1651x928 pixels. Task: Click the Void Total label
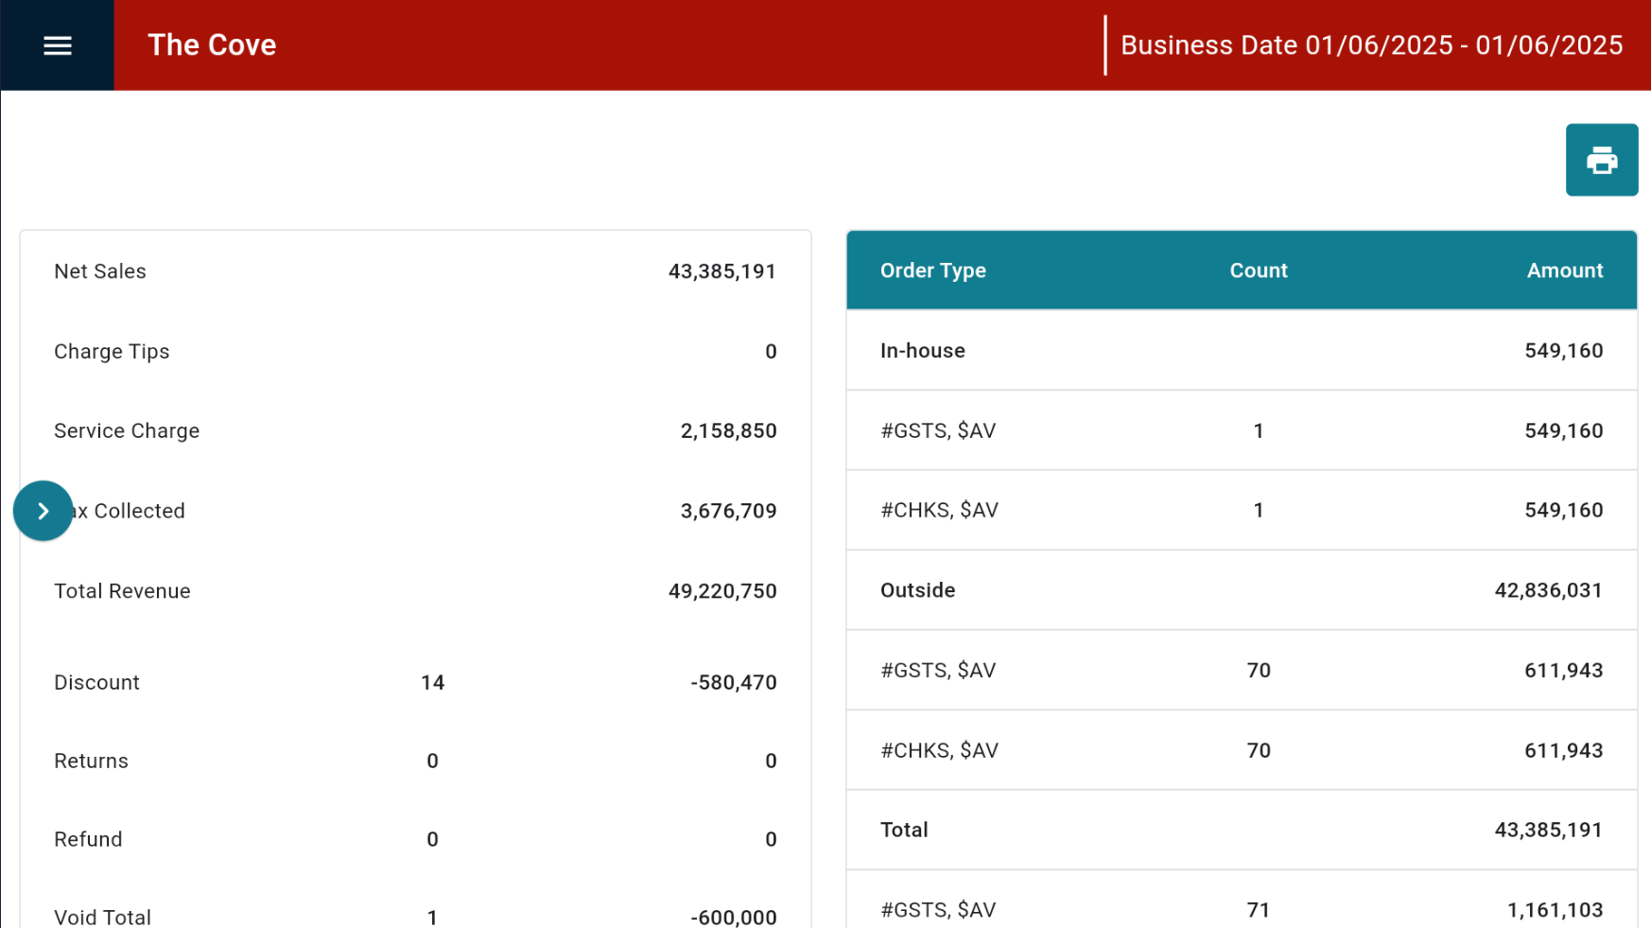pos(102,917)
